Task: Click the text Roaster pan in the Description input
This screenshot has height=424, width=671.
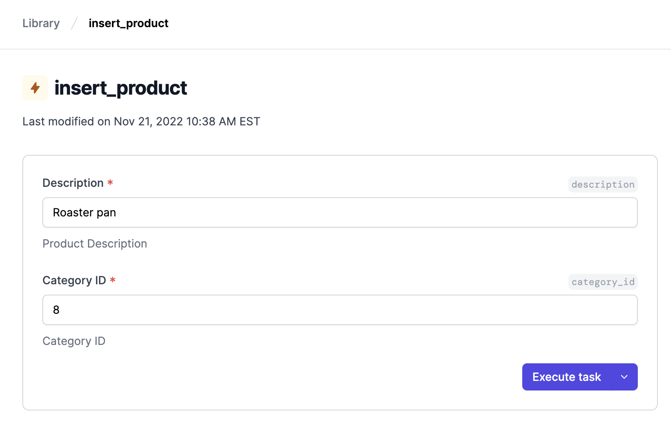Action: 84,212
